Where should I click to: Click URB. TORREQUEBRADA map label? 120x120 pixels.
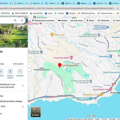tap(42, 69)
